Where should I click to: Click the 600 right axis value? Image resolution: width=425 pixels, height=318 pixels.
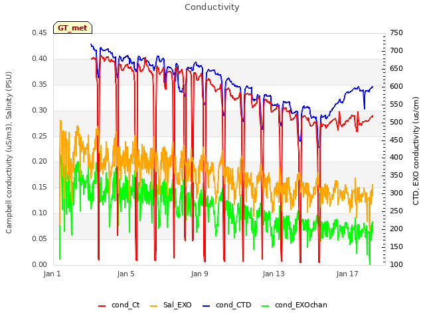click(396, 86)
